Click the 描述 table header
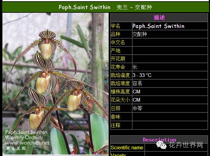The width and height of the screenshot is (210, 156). pyautogui.click(x=159, y=18)
